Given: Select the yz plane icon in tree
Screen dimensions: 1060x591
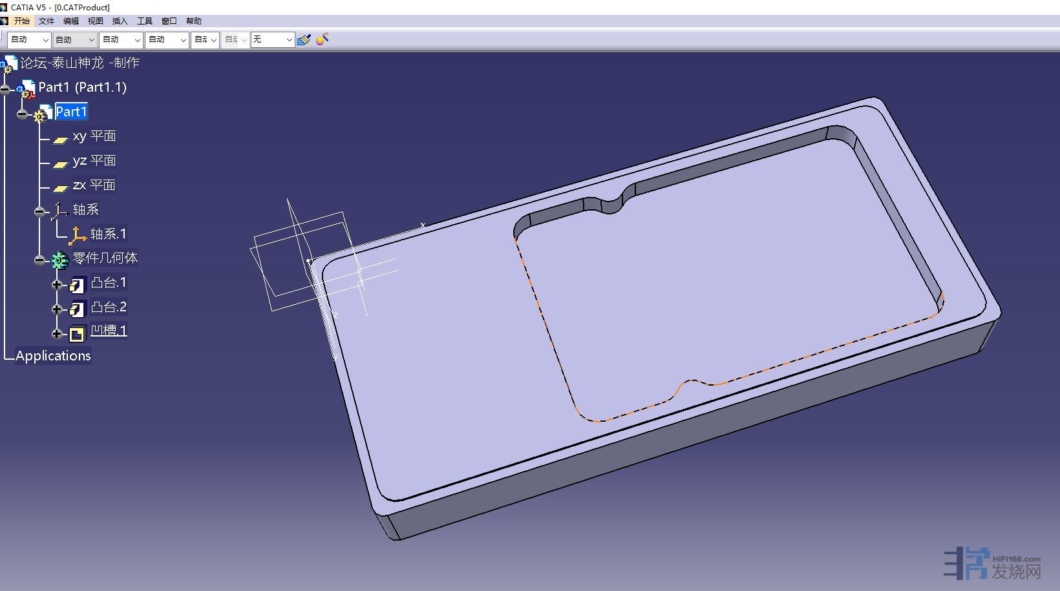Looking at the screenshot, I should (x=60, y=164).
